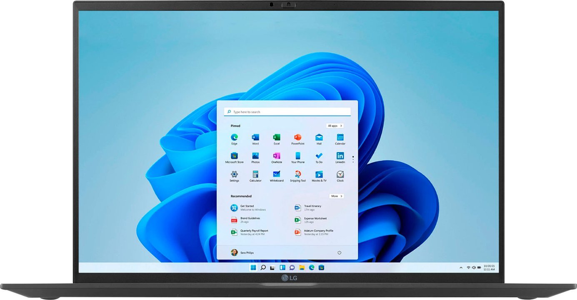Open the PowerPoint pinned app

coord(297,138)
